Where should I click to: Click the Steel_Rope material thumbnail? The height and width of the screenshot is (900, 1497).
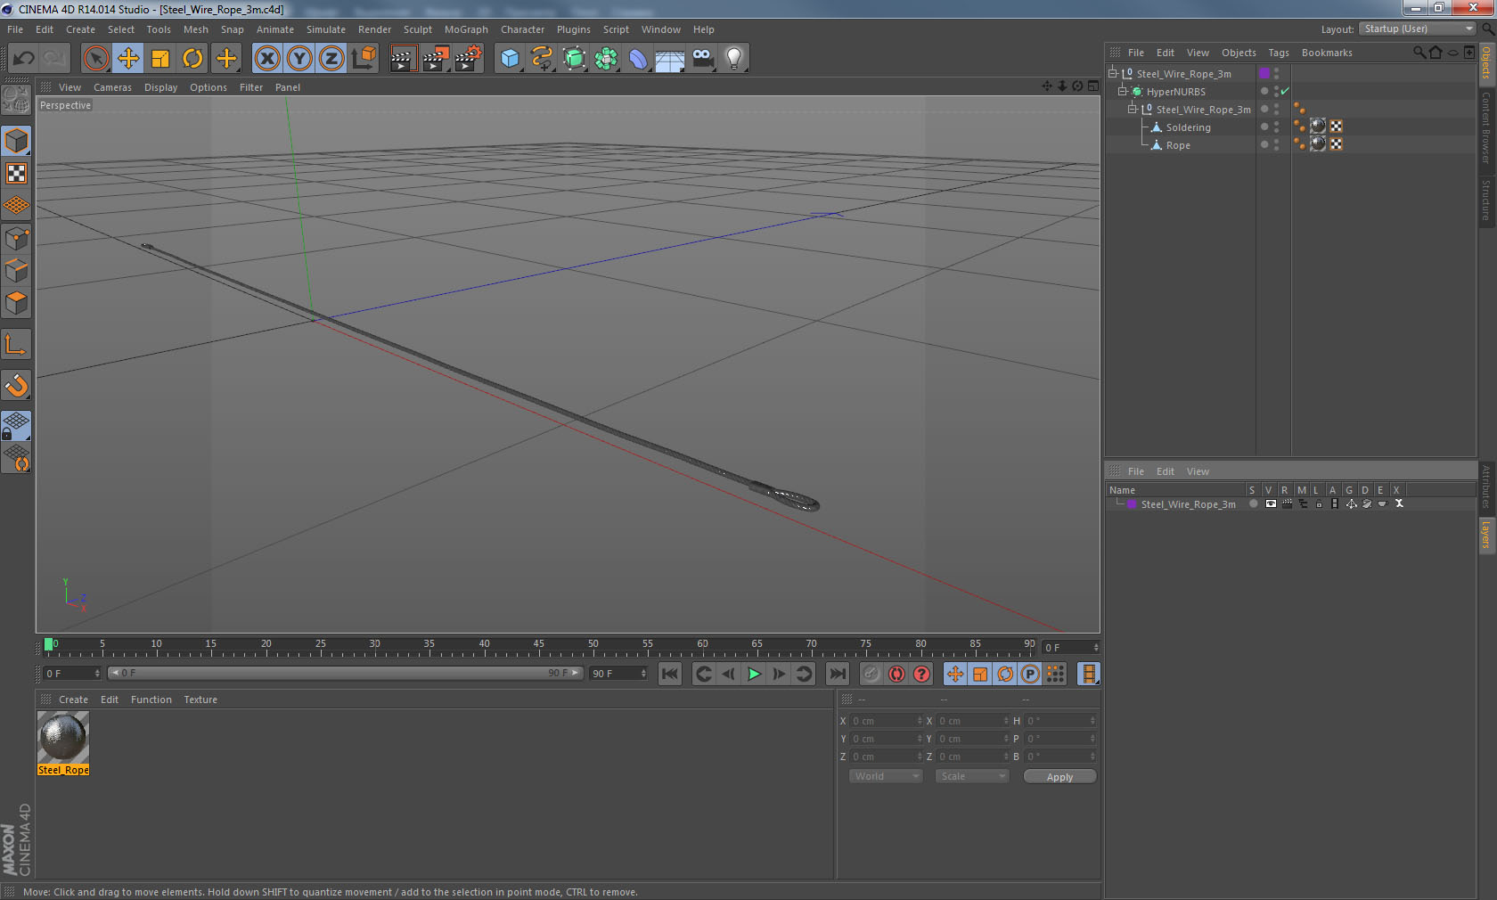(x=63, y=737)
